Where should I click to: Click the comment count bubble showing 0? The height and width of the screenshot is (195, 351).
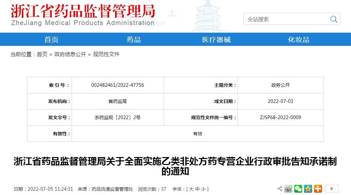coord(331,189)
